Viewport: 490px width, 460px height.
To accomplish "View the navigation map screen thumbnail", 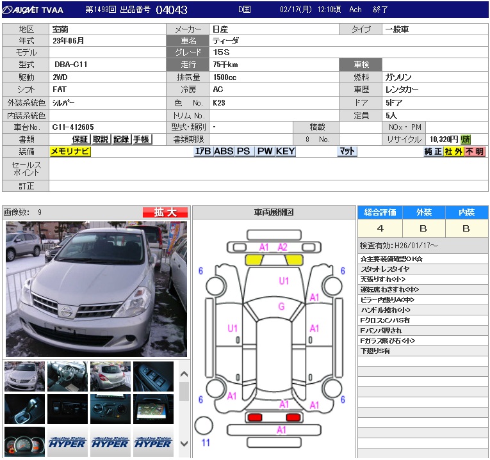I will point(153,409).
